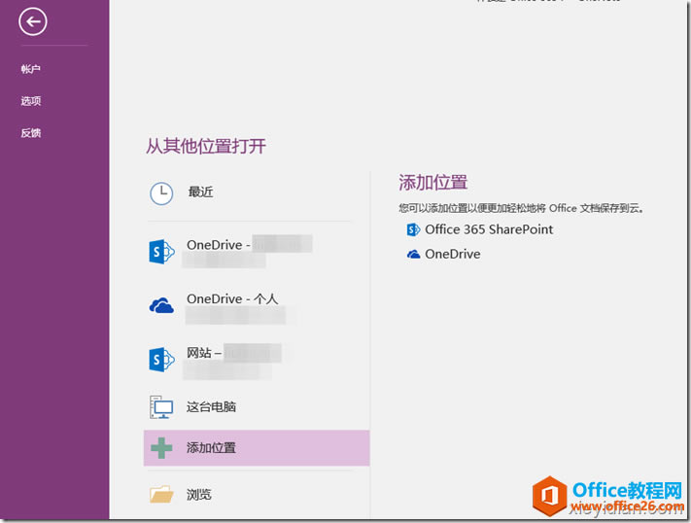
Task: Open the 帐户 account menu item
Action: click(x=30, y=69)
